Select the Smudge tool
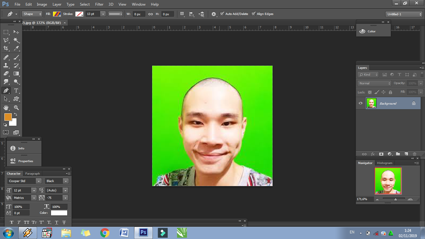The image size is (425, 239). (6, 82)
